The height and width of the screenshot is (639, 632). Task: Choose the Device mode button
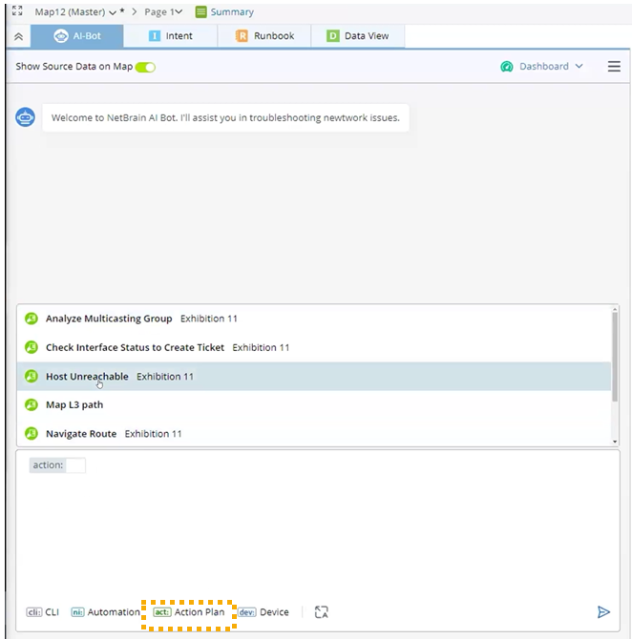tap(263, 612)
